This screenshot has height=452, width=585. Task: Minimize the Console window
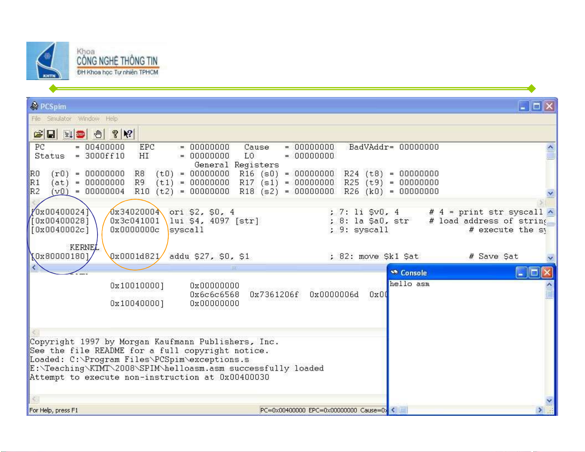coord(521,273)
